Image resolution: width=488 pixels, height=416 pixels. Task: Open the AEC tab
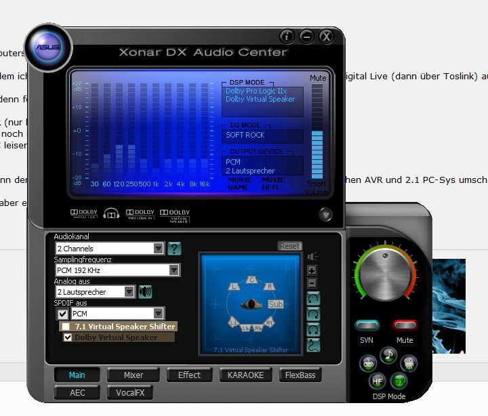click(77, 393)
